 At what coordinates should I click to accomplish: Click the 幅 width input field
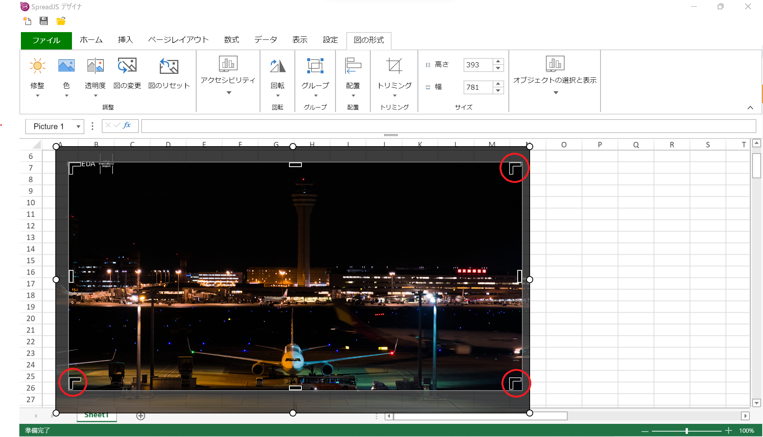tap(478, 87)
